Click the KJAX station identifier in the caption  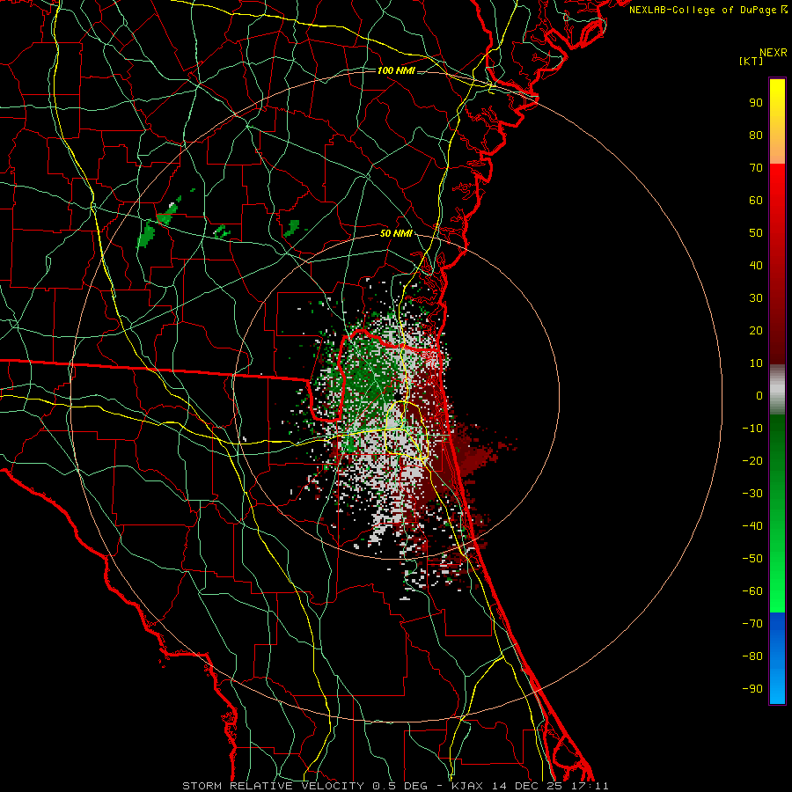point(469,786)
